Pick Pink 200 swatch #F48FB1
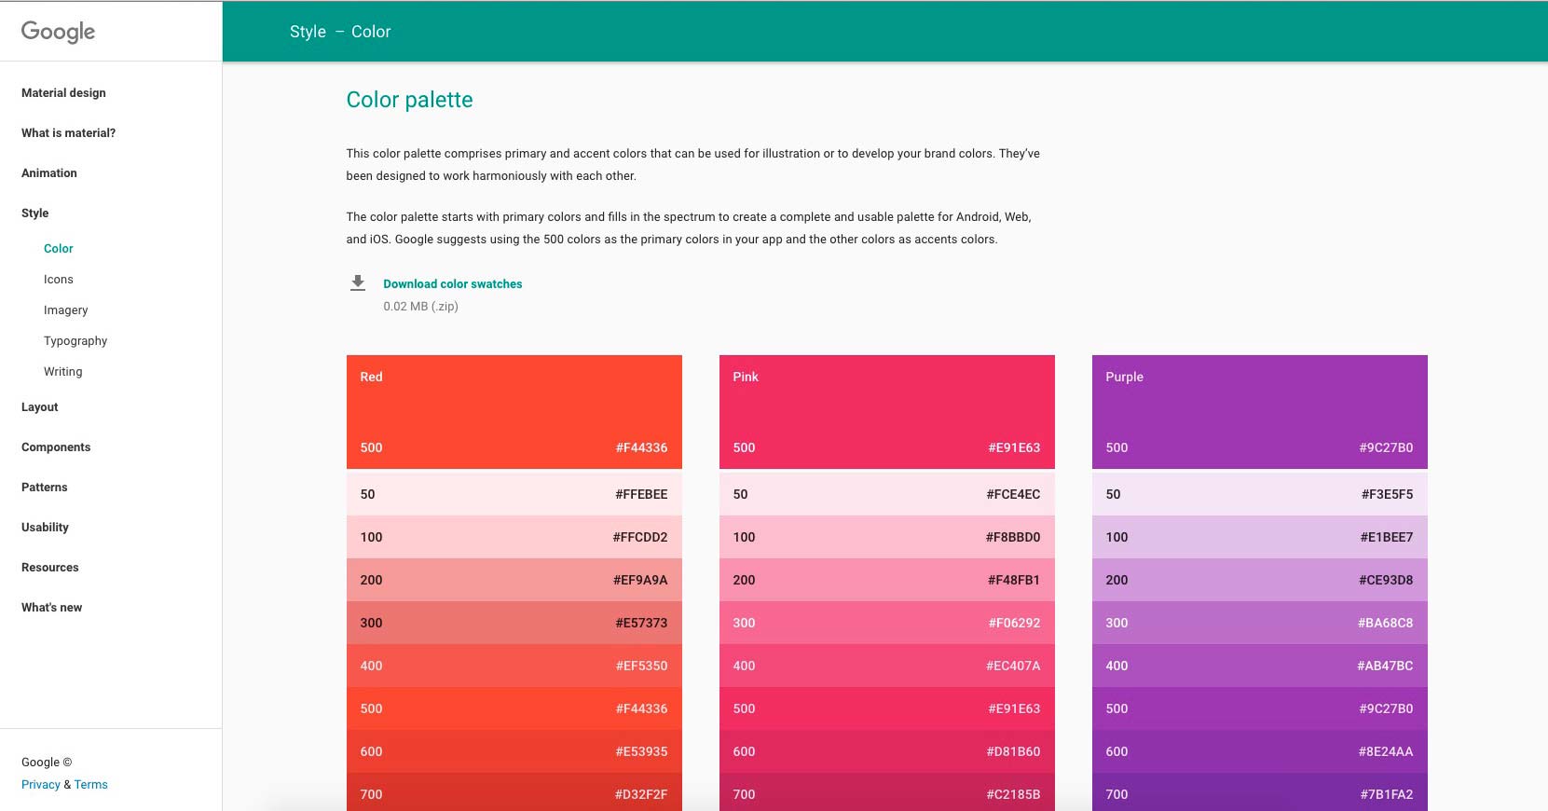The width and height of the screenshot is (1548, 811). click(x=887, y=580)
